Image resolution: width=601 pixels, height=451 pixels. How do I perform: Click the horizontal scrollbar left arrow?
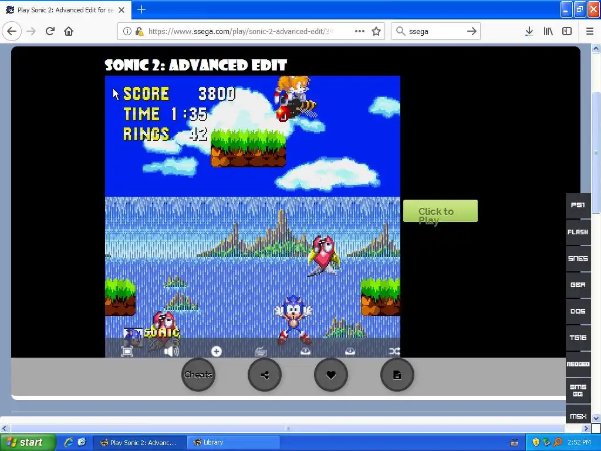click(x=5, y=428)
